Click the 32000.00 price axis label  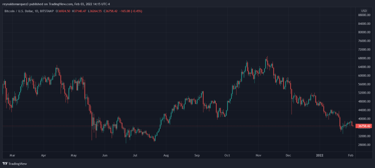click(x=364, y=136)
